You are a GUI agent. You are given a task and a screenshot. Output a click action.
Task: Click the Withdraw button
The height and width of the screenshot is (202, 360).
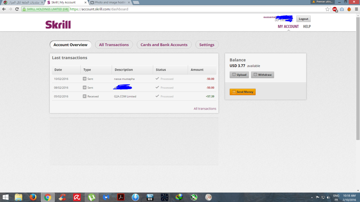[x=262, y=75]
